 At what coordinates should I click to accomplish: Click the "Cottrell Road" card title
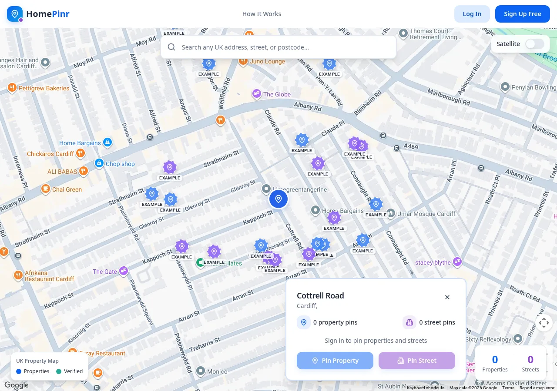[320, 295]
